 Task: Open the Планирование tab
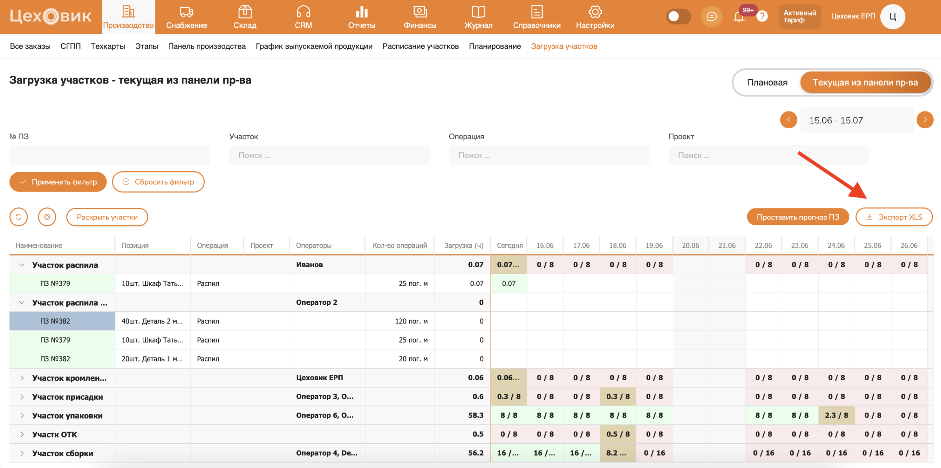tap(495, 46)
